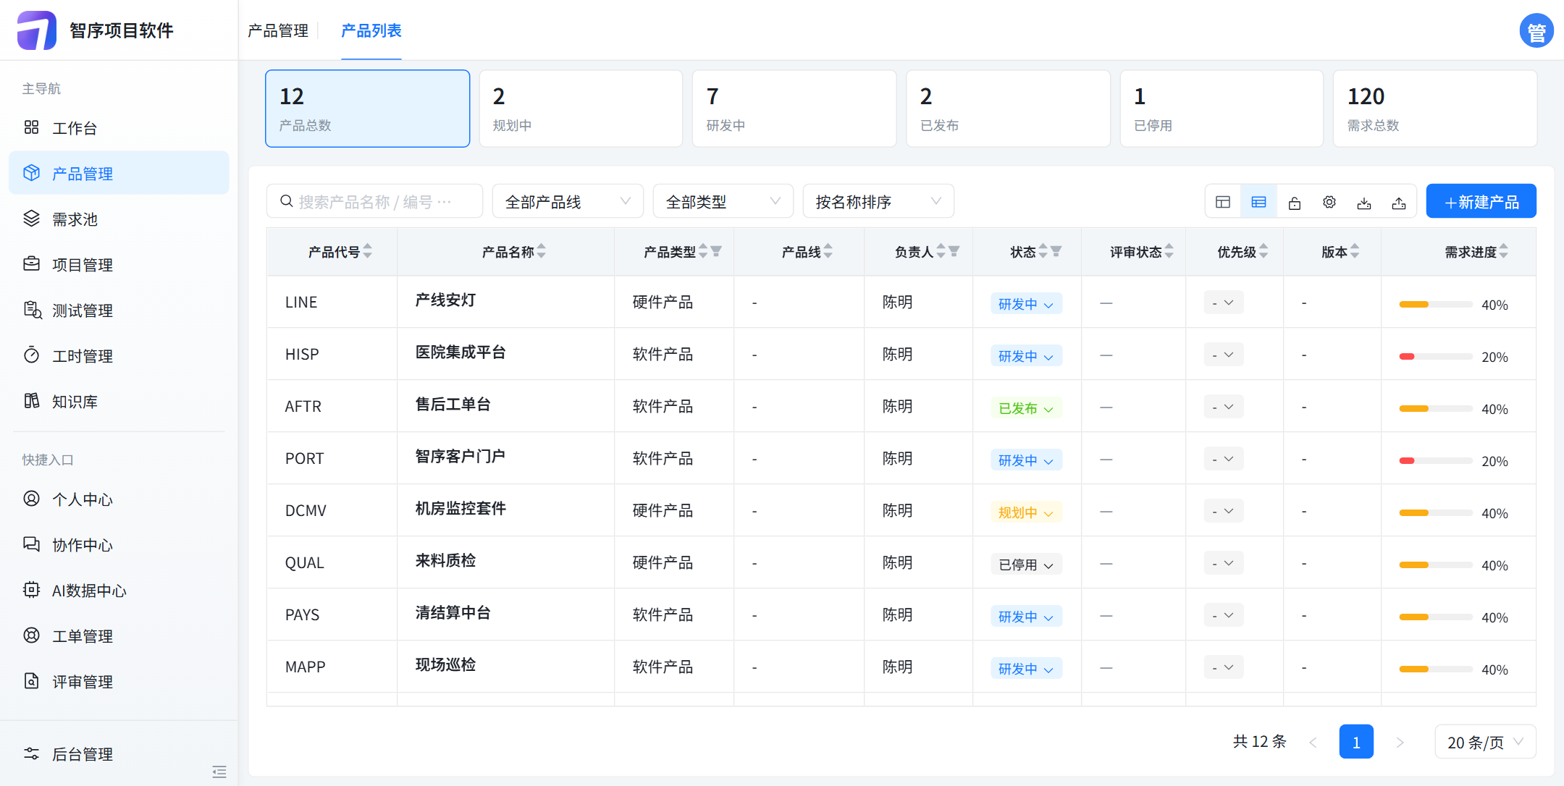Viewport: 1564px width, 786px height.
Task: Click the 产品总数 stat card
Action: click(367, 109)
